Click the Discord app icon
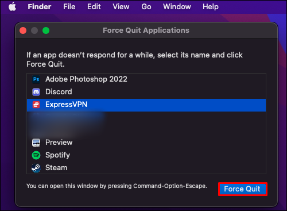 (36, 92)
